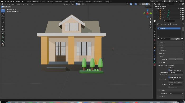Click the blue Z axis on navigation gizmo

(147, 10)
